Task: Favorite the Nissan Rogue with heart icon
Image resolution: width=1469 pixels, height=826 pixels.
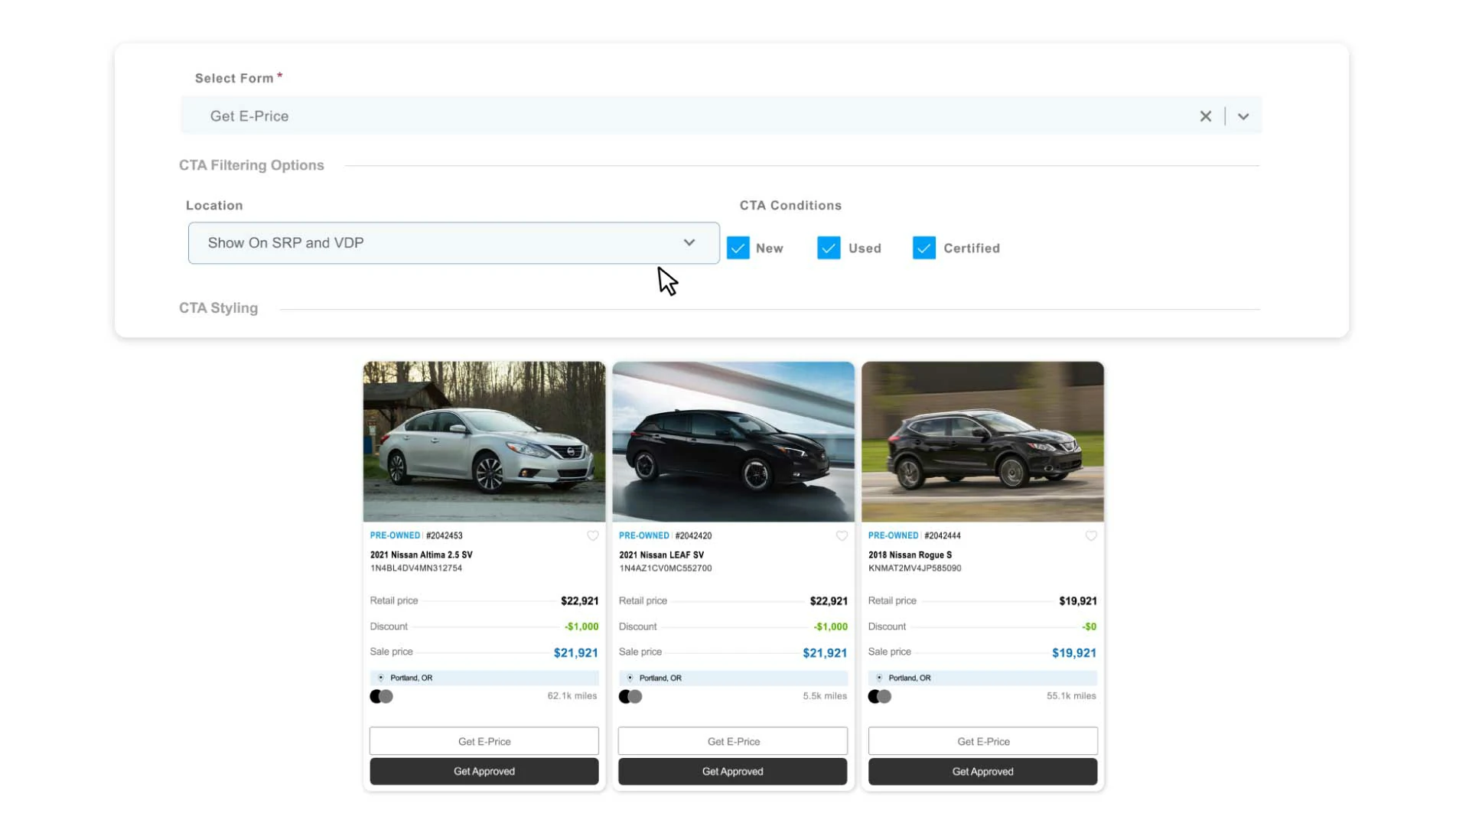Action: pyautogui.click(x=1091, y=536)
